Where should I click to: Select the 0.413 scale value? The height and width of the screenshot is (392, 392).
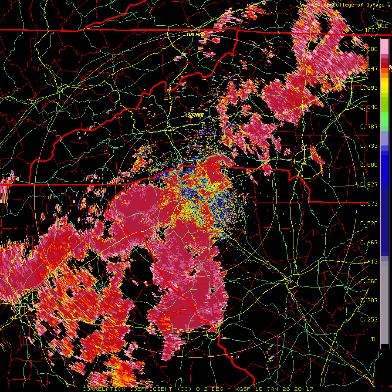[369, 262]
